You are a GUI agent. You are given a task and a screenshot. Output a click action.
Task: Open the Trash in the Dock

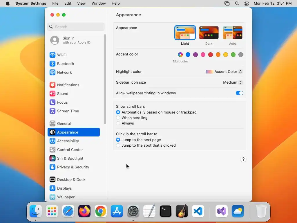click(x=261, y=211)
